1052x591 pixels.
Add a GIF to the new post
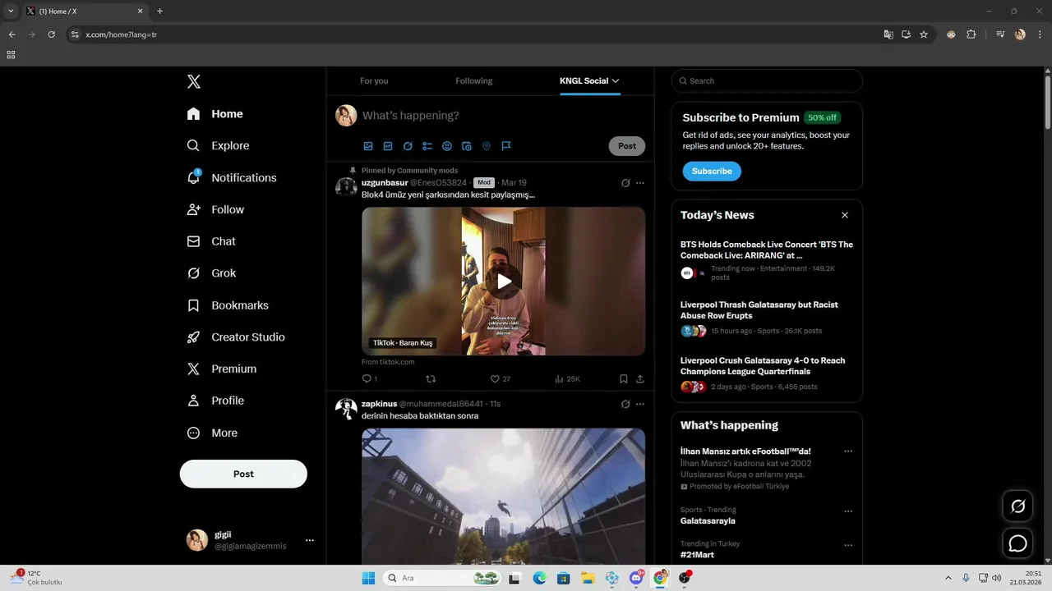[388, 146]
